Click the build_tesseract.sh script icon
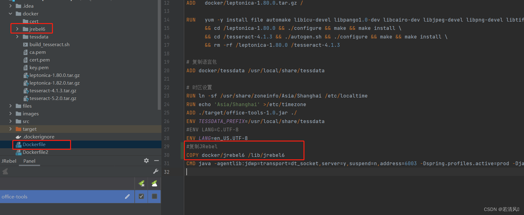 (26, 45)
